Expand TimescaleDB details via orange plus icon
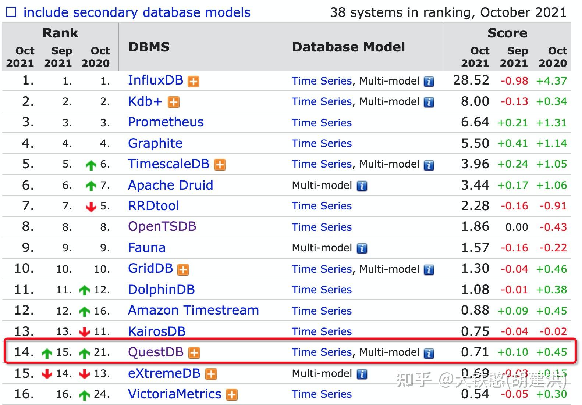The height and width of the screenshot is (405, 582). pyautogui.click(x=220, y=165)
